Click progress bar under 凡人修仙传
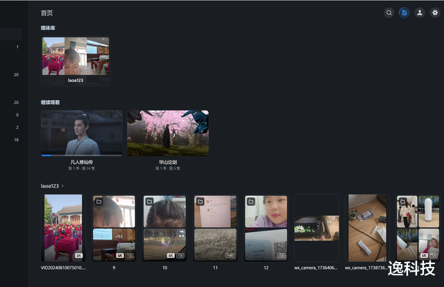 82,155
